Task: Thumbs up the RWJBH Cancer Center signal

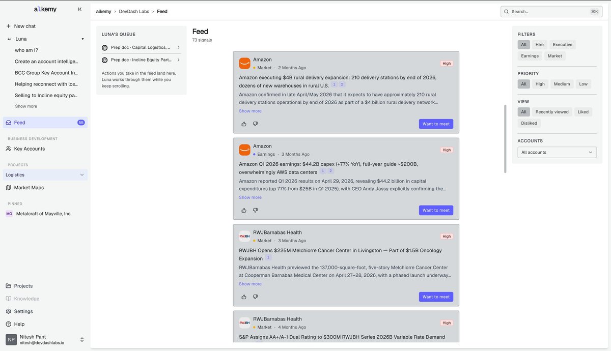Action: 244,297
